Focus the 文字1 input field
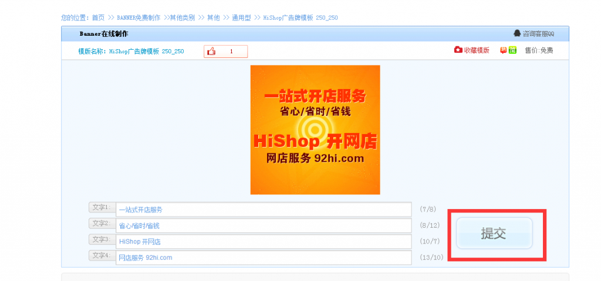This screenshot has height=281, width=601. pyautogui.click(x=264, y=210)
